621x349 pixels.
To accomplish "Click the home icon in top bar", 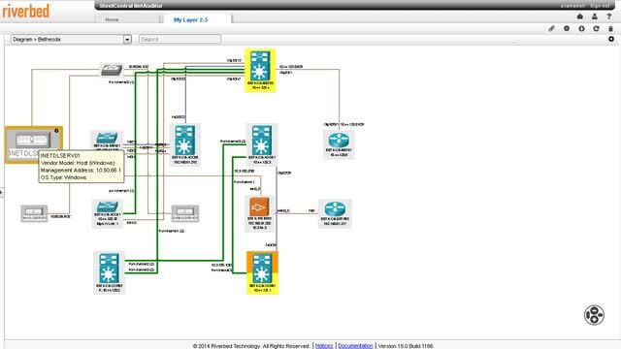I will coord(580,16).
